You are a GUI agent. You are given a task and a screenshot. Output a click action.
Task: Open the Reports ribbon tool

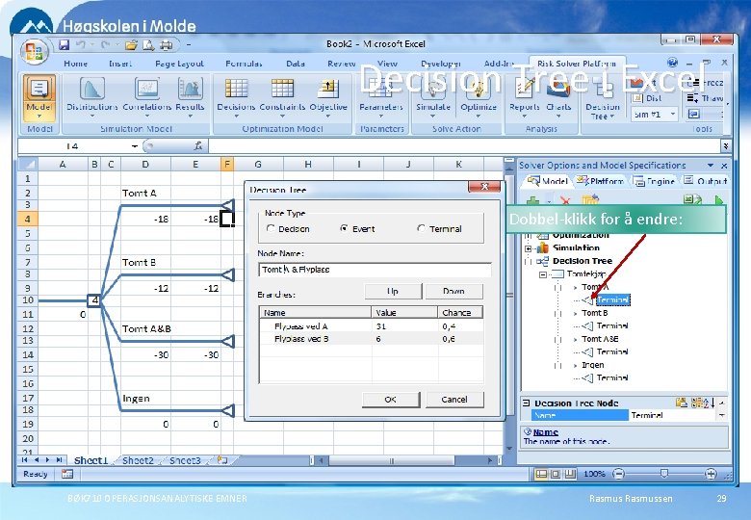[525, 98]
